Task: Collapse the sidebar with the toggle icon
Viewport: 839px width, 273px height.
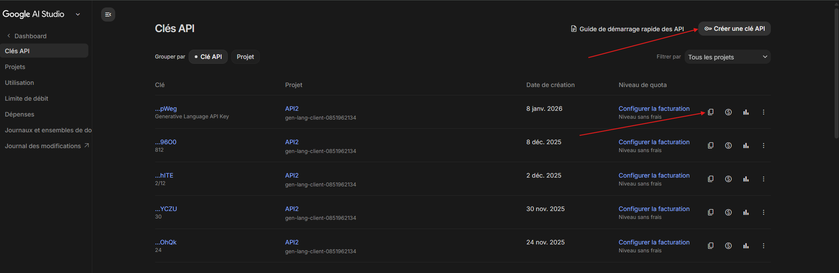Action: click(108, 15)
